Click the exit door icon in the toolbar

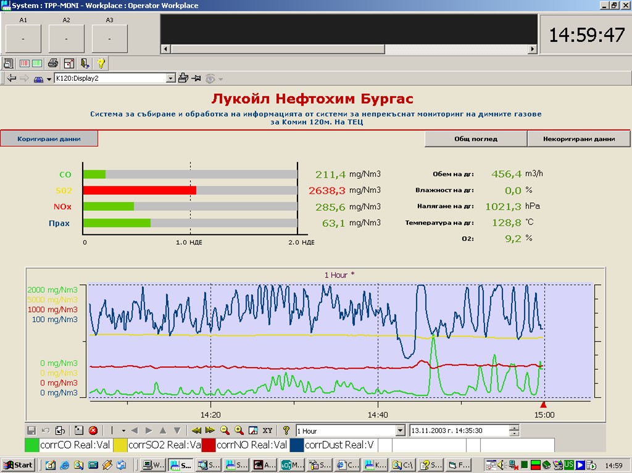(x=85, y=63)
